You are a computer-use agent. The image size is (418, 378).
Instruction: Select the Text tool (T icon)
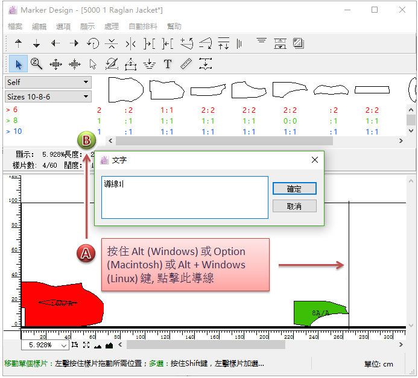coord(168,63)
